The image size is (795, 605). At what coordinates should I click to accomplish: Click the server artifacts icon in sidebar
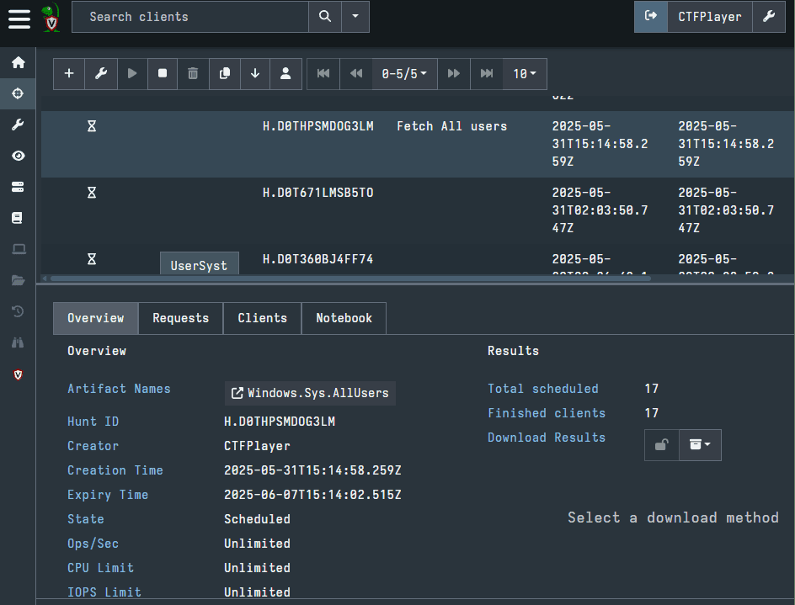(18, 187)
